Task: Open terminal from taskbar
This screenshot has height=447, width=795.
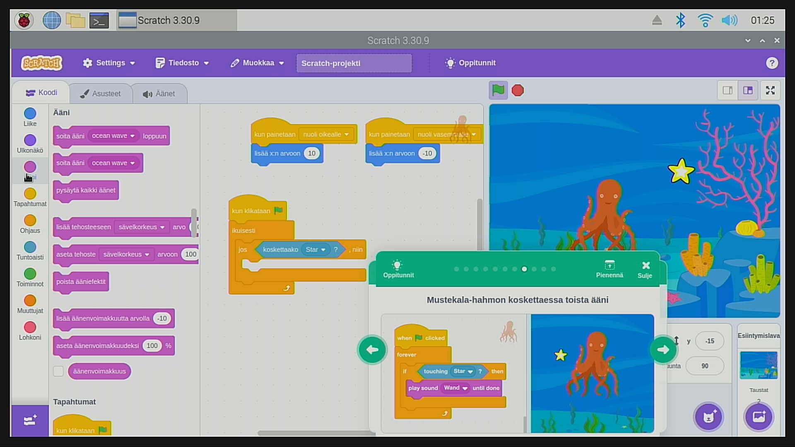Action: point(99,20)
